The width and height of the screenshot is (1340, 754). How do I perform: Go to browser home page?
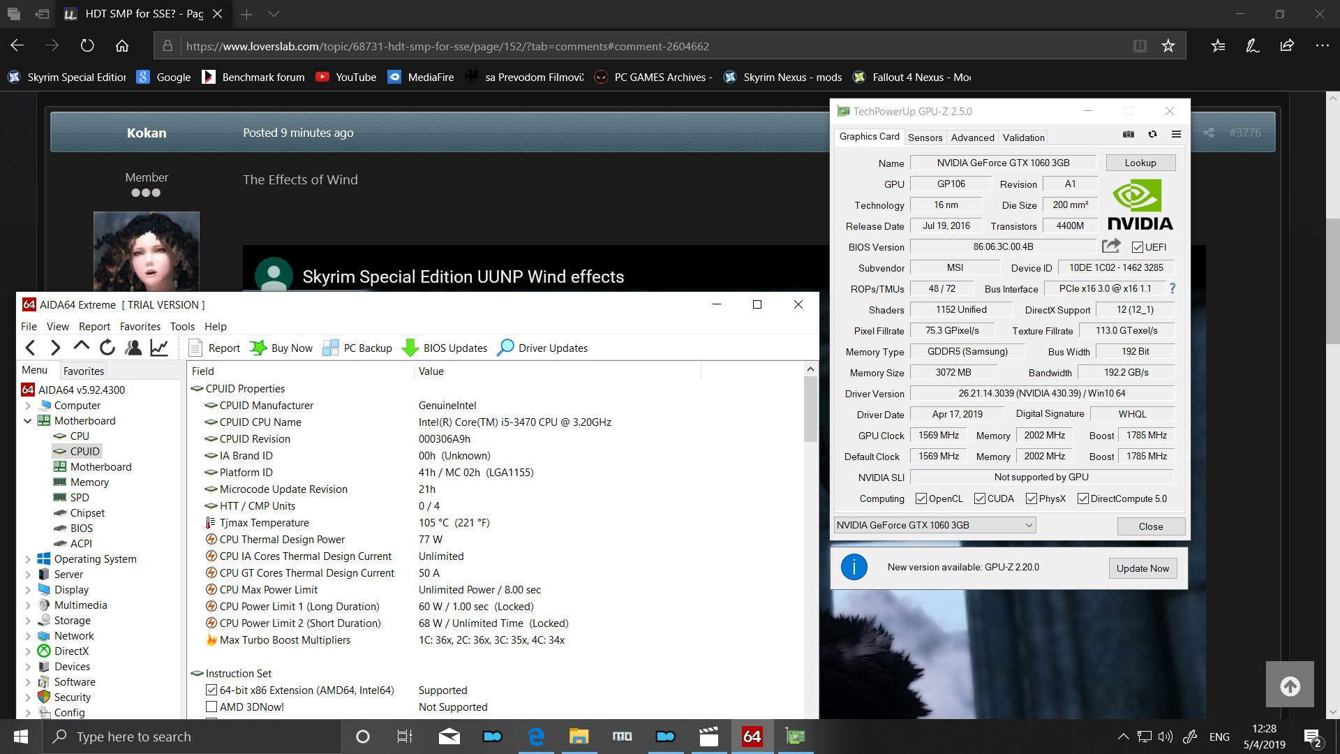coord(122,46)
